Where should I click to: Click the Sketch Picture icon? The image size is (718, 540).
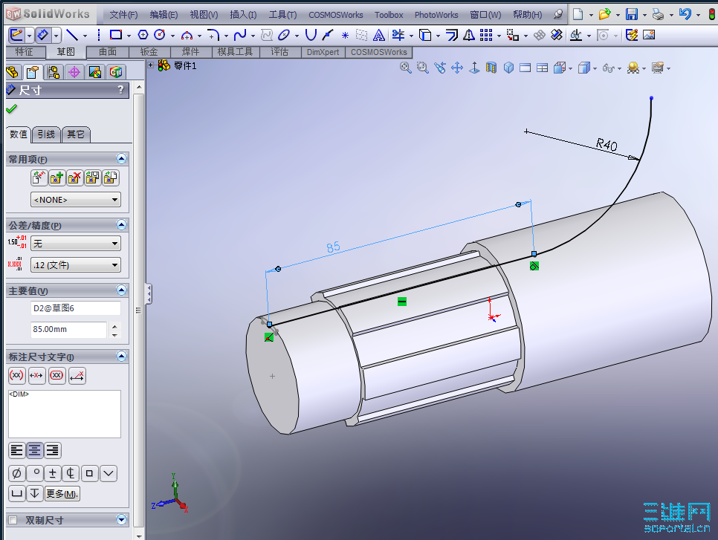pos(649,35)
